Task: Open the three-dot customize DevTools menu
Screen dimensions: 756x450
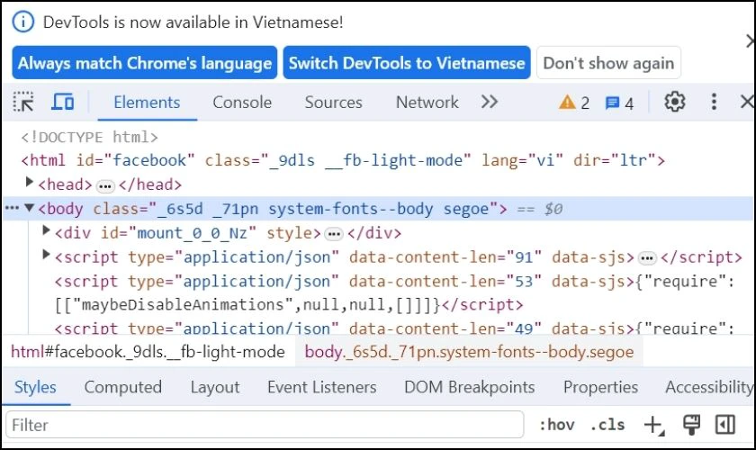Action: [x=714, y=102]
